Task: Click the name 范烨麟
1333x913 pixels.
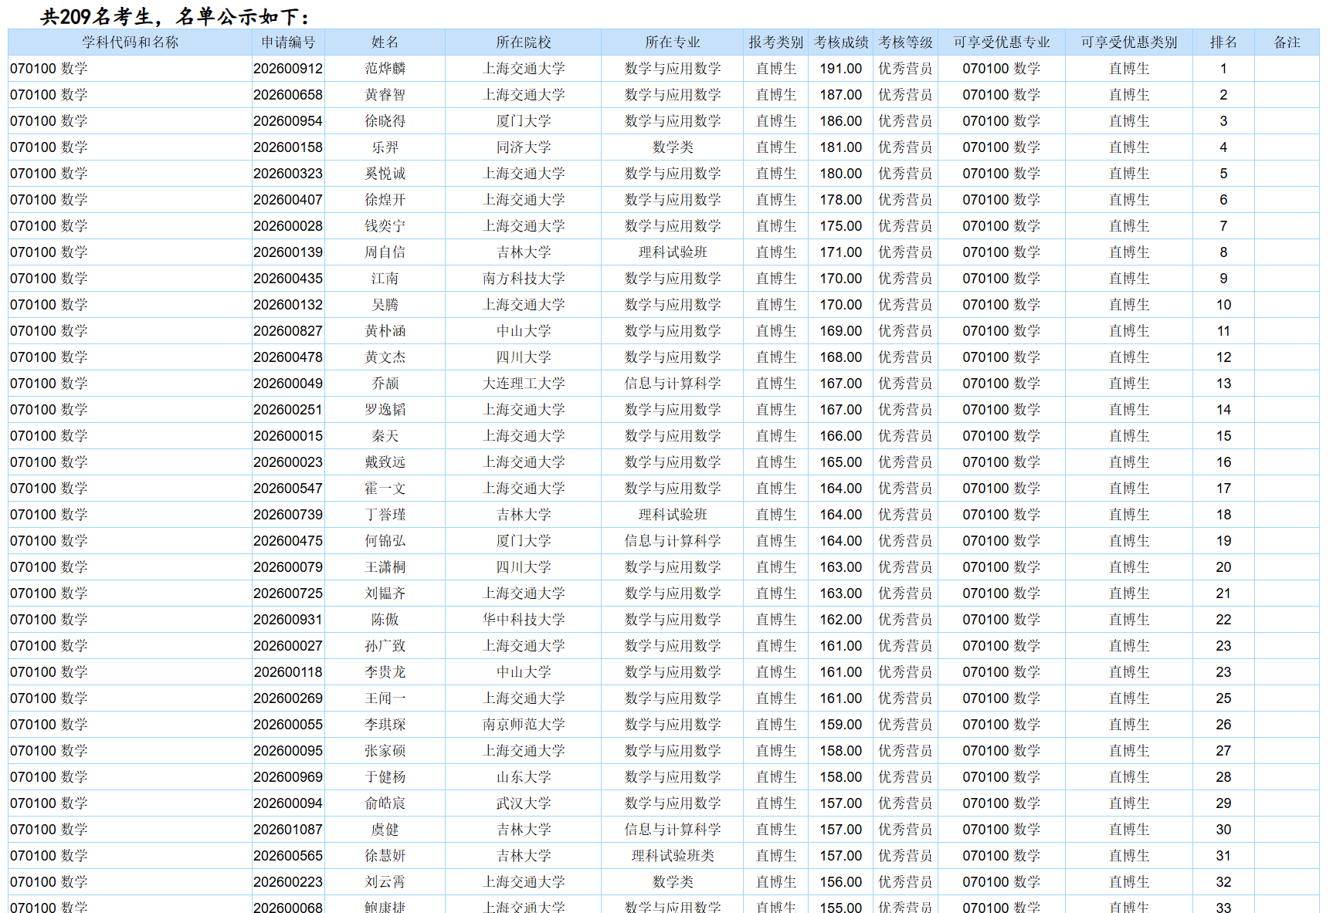Action: pos(385,69)
